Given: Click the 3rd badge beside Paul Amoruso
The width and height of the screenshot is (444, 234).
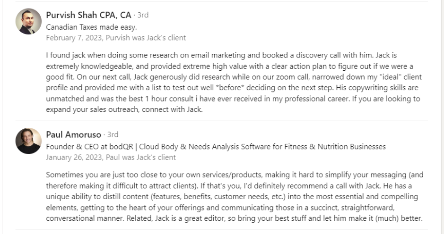Looking at the screenshot, I should [113, 134].
